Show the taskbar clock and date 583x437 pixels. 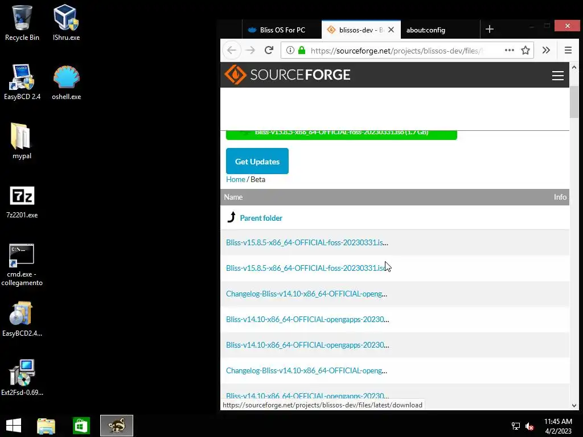click(x=558, y=426)
